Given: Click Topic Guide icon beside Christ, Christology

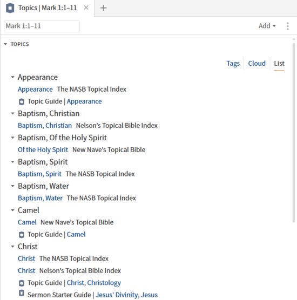Looking at the screenshot, I should pyautogui.click(x=22, y=283).
